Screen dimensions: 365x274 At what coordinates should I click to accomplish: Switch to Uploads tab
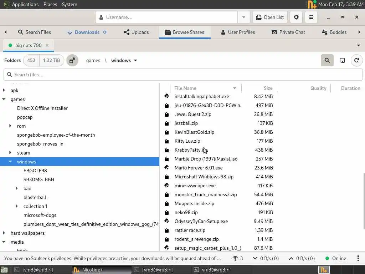point(136,32)
